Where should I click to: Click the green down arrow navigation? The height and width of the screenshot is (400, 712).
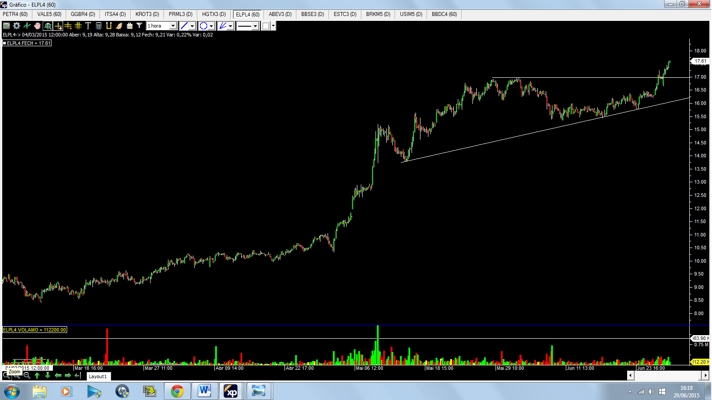tap(48, 376)
